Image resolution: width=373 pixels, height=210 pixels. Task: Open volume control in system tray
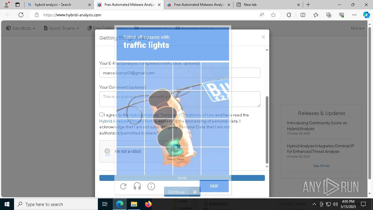click(335, 204)
